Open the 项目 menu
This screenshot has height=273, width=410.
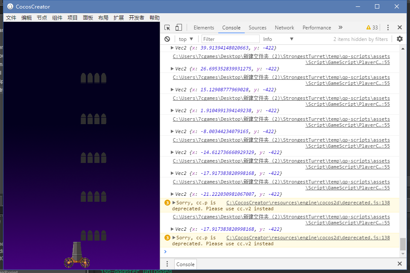pyautogui.click(x=73, y=18)
